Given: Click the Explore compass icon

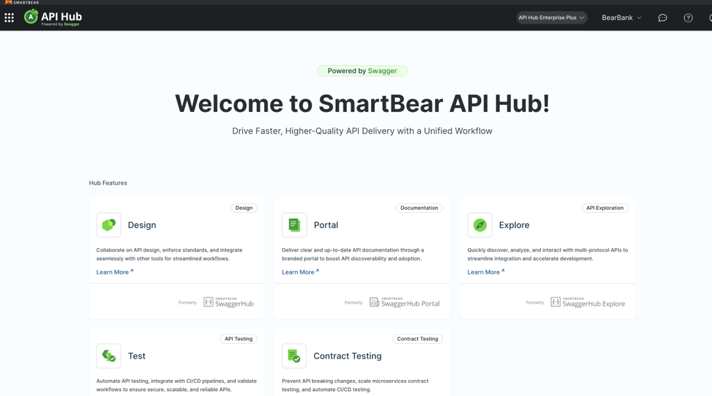Looking at the screenshot, I should click(480, 225).
